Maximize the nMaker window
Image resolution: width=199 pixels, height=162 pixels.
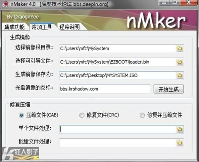click(x=175, y=3)
